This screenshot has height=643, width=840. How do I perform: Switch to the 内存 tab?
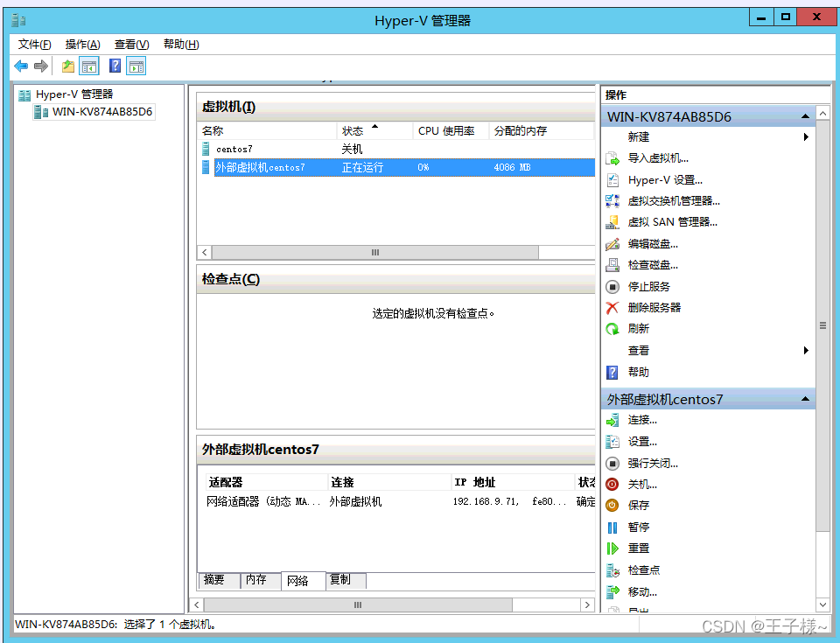point(261,580)
